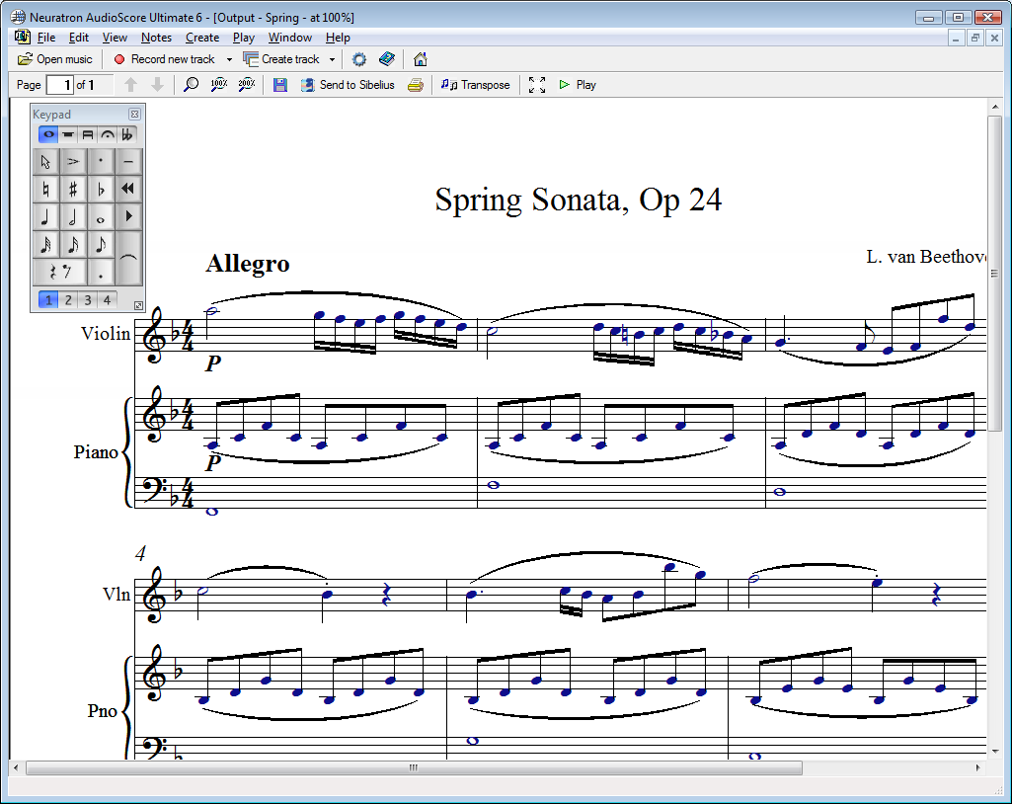Open the Edit menu

click(79, 38)
